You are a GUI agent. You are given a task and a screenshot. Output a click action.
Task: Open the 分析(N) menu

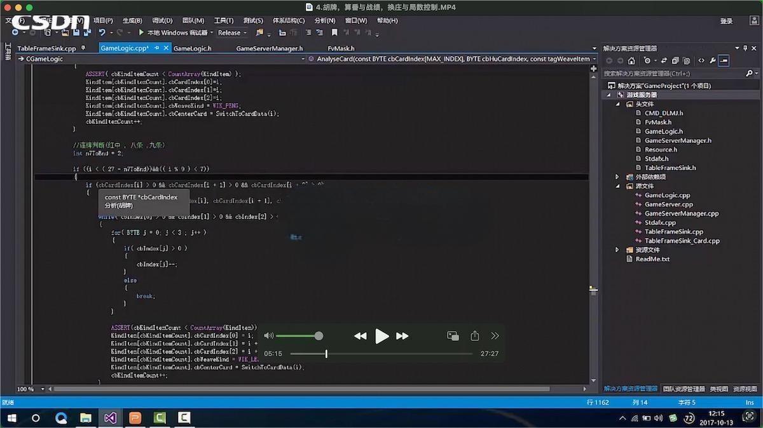(325, 20)
